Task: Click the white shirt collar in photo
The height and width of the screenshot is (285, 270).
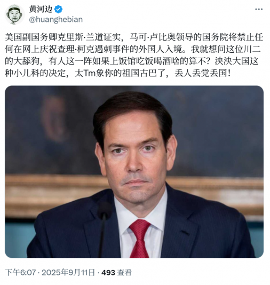Action: pos(141,213)
